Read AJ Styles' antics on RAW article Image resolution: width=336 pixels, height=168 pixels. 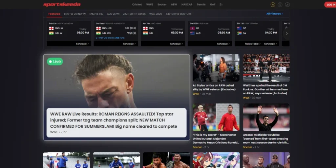[x=214, y=87]
